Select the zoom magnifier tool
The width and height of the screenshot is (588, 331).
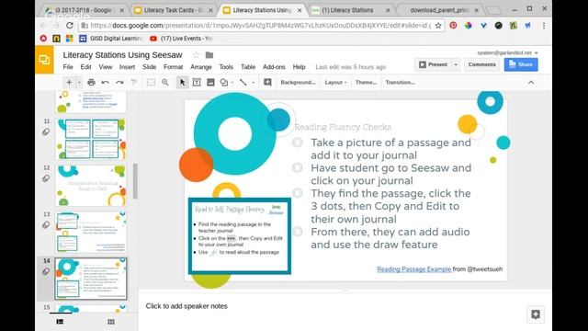165,82
